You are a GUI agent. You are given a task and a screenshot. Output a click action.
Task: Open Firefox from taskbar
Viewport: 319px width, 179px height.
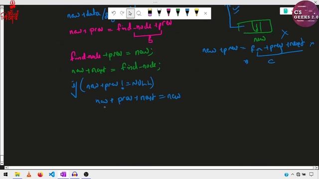40,175
